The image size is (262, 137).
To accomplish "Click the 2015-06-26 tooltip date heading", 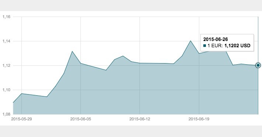I will tap(216, 39).
